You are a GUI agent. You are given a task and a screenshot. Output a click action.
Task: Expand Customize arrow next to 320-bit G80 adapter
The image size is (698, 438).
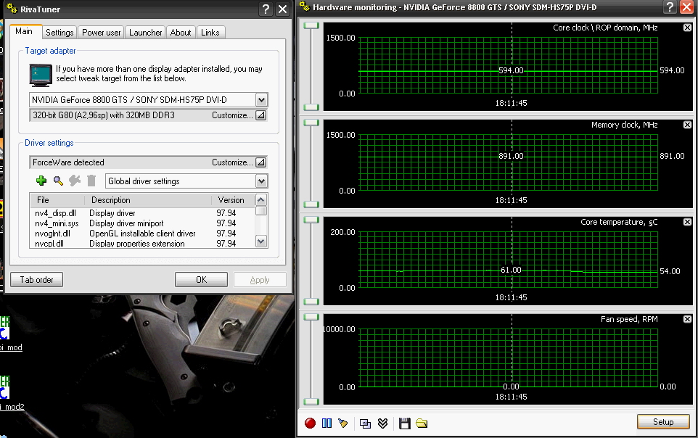[x=261, y=115]
